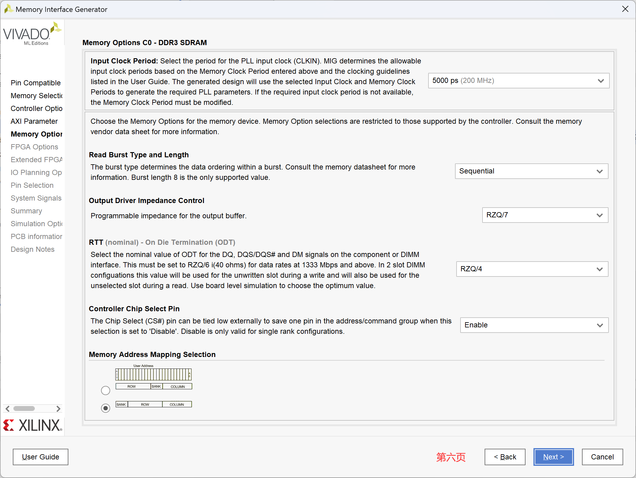This screenshot has width=636, height=478.
Task: Click the Memory Interface Generator title icon
Action: pyautogui.click(x=9, y=9)
